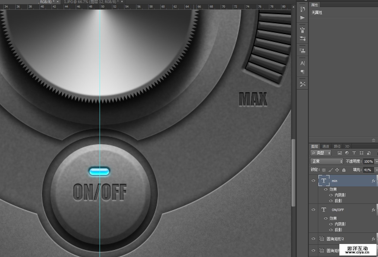Hide the ON/OFF text layer
Screen dimensions: 378x257
pos(313,210)
